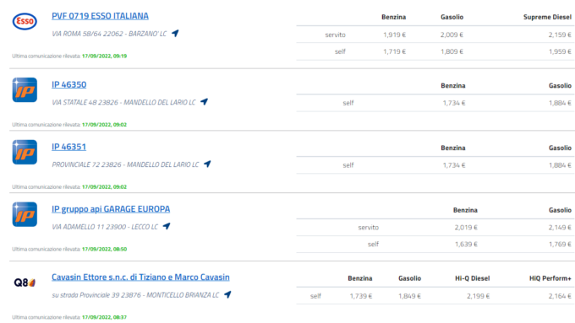Click the VIA ROMA 58/64 Barzano' address text
The height and width of the screenshot is (323, 575).
109,34
